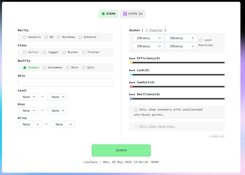The width and height of the screenshot is (245, 175).
Task: Select the Walker class checkbox
Action: (x=24, y=52)
